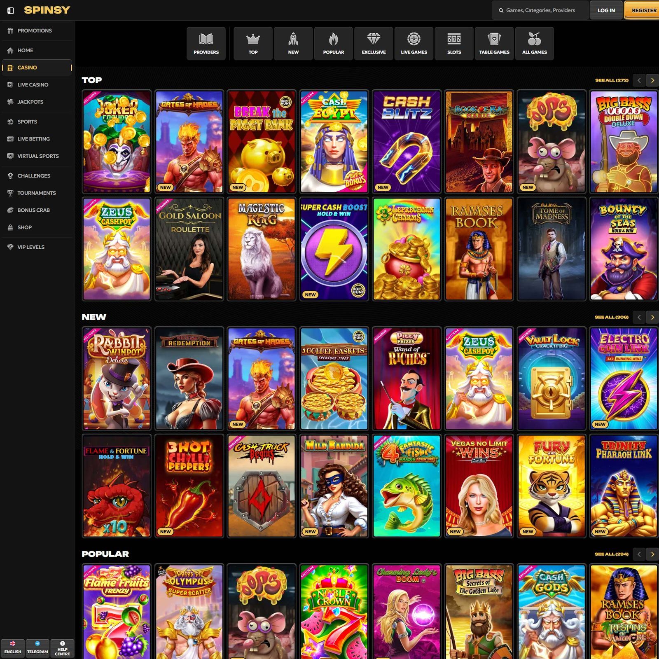Viewport: 659px width, 659px height.
Task: Show previous Top games with left chevron
Action: pos(639,80)
